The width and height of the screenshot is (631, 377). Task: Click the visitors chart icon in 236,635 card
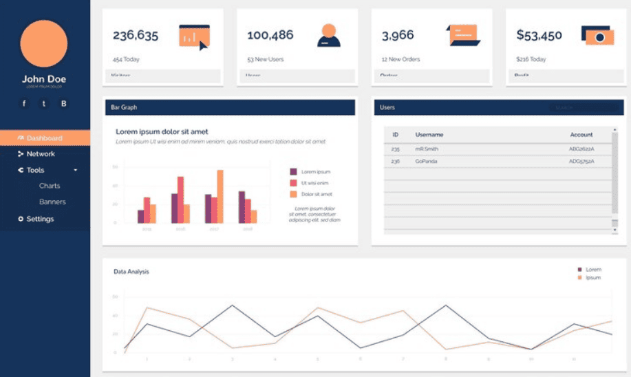click(x=193, y=36)
